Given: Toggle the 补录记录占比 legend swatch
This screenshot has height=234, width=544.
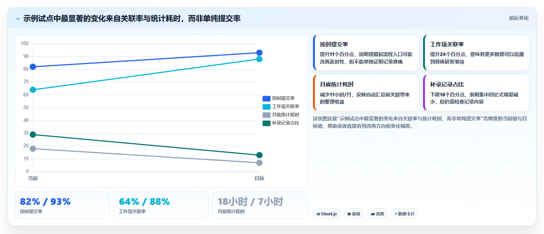Looking at the screenshot, I should pos(266,123).
